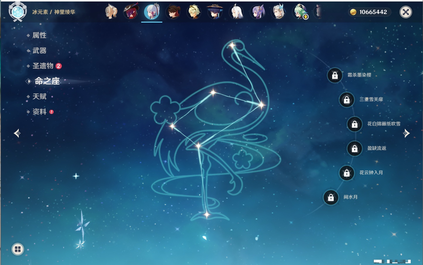Screen dimensions: 423x265
Task: Select the highlighted Kamisato Ayaka avatar
Action: point(152,12)
